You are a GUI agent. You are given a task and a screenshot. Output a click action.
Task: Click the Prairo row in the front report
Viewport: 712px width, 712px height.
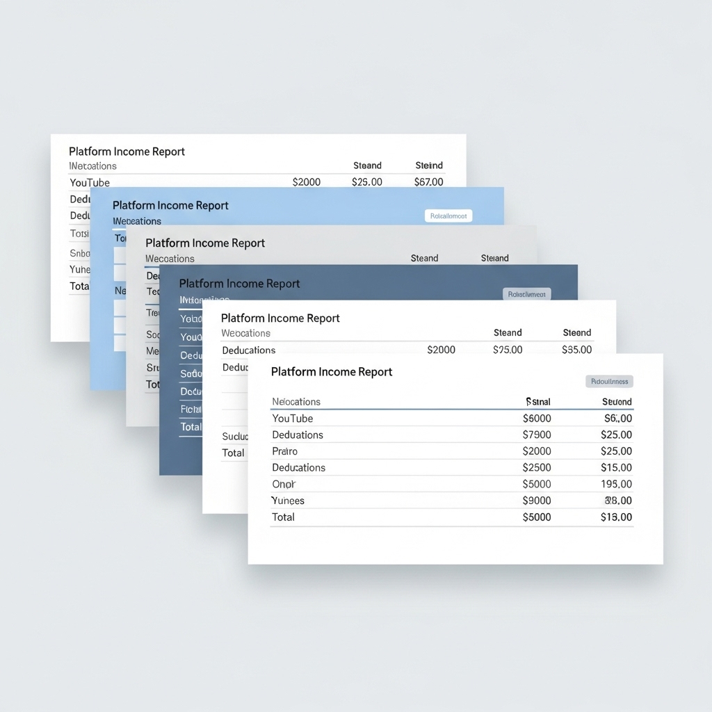(284, 451)
